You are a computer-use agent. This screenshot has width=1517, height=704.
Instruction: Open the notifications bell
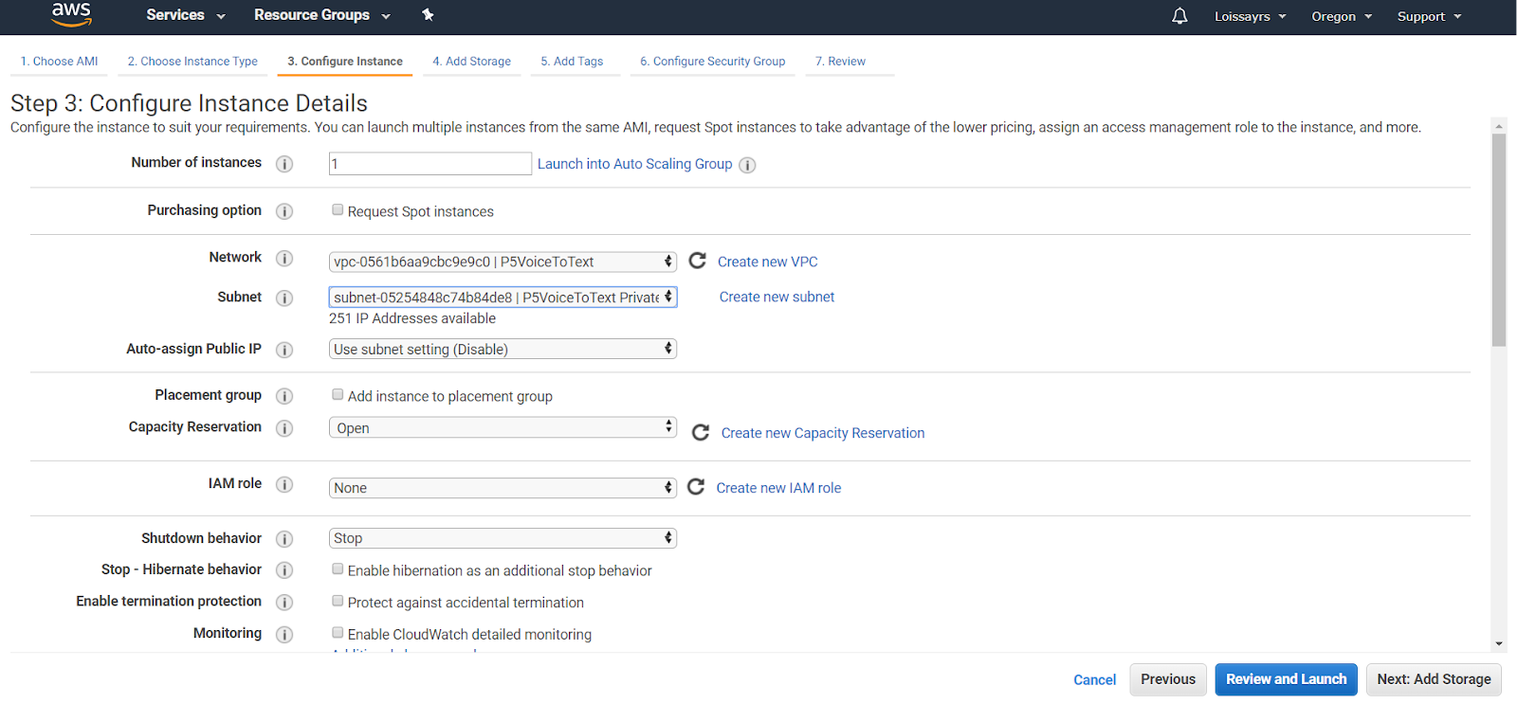(1179, 16)
